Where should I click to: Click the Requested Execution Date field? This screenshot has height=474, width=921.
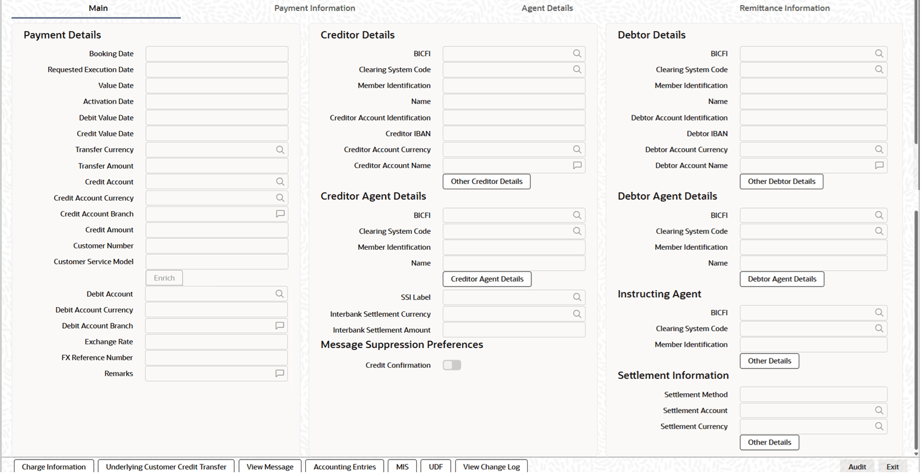pyautogui.click(x=217, y=70)
